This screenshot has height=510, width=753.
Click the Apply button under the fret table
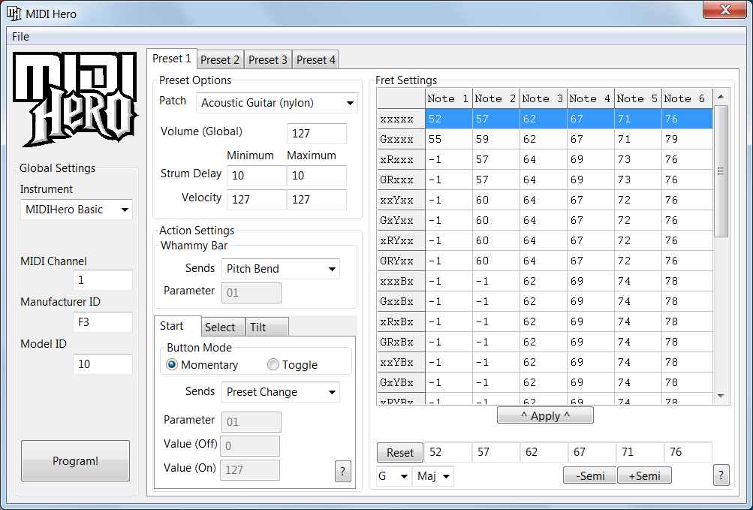click(545, 416)
